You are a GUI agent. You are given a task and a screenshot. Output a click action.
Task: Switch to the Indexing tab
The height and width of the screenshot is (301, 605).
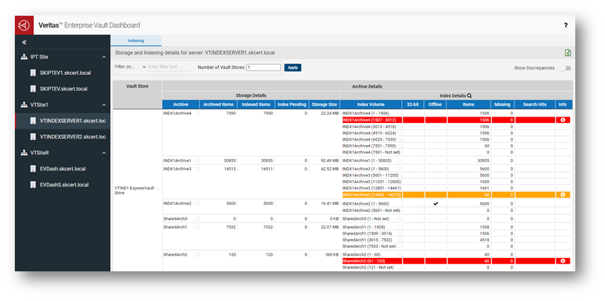(x=136, y=40)
